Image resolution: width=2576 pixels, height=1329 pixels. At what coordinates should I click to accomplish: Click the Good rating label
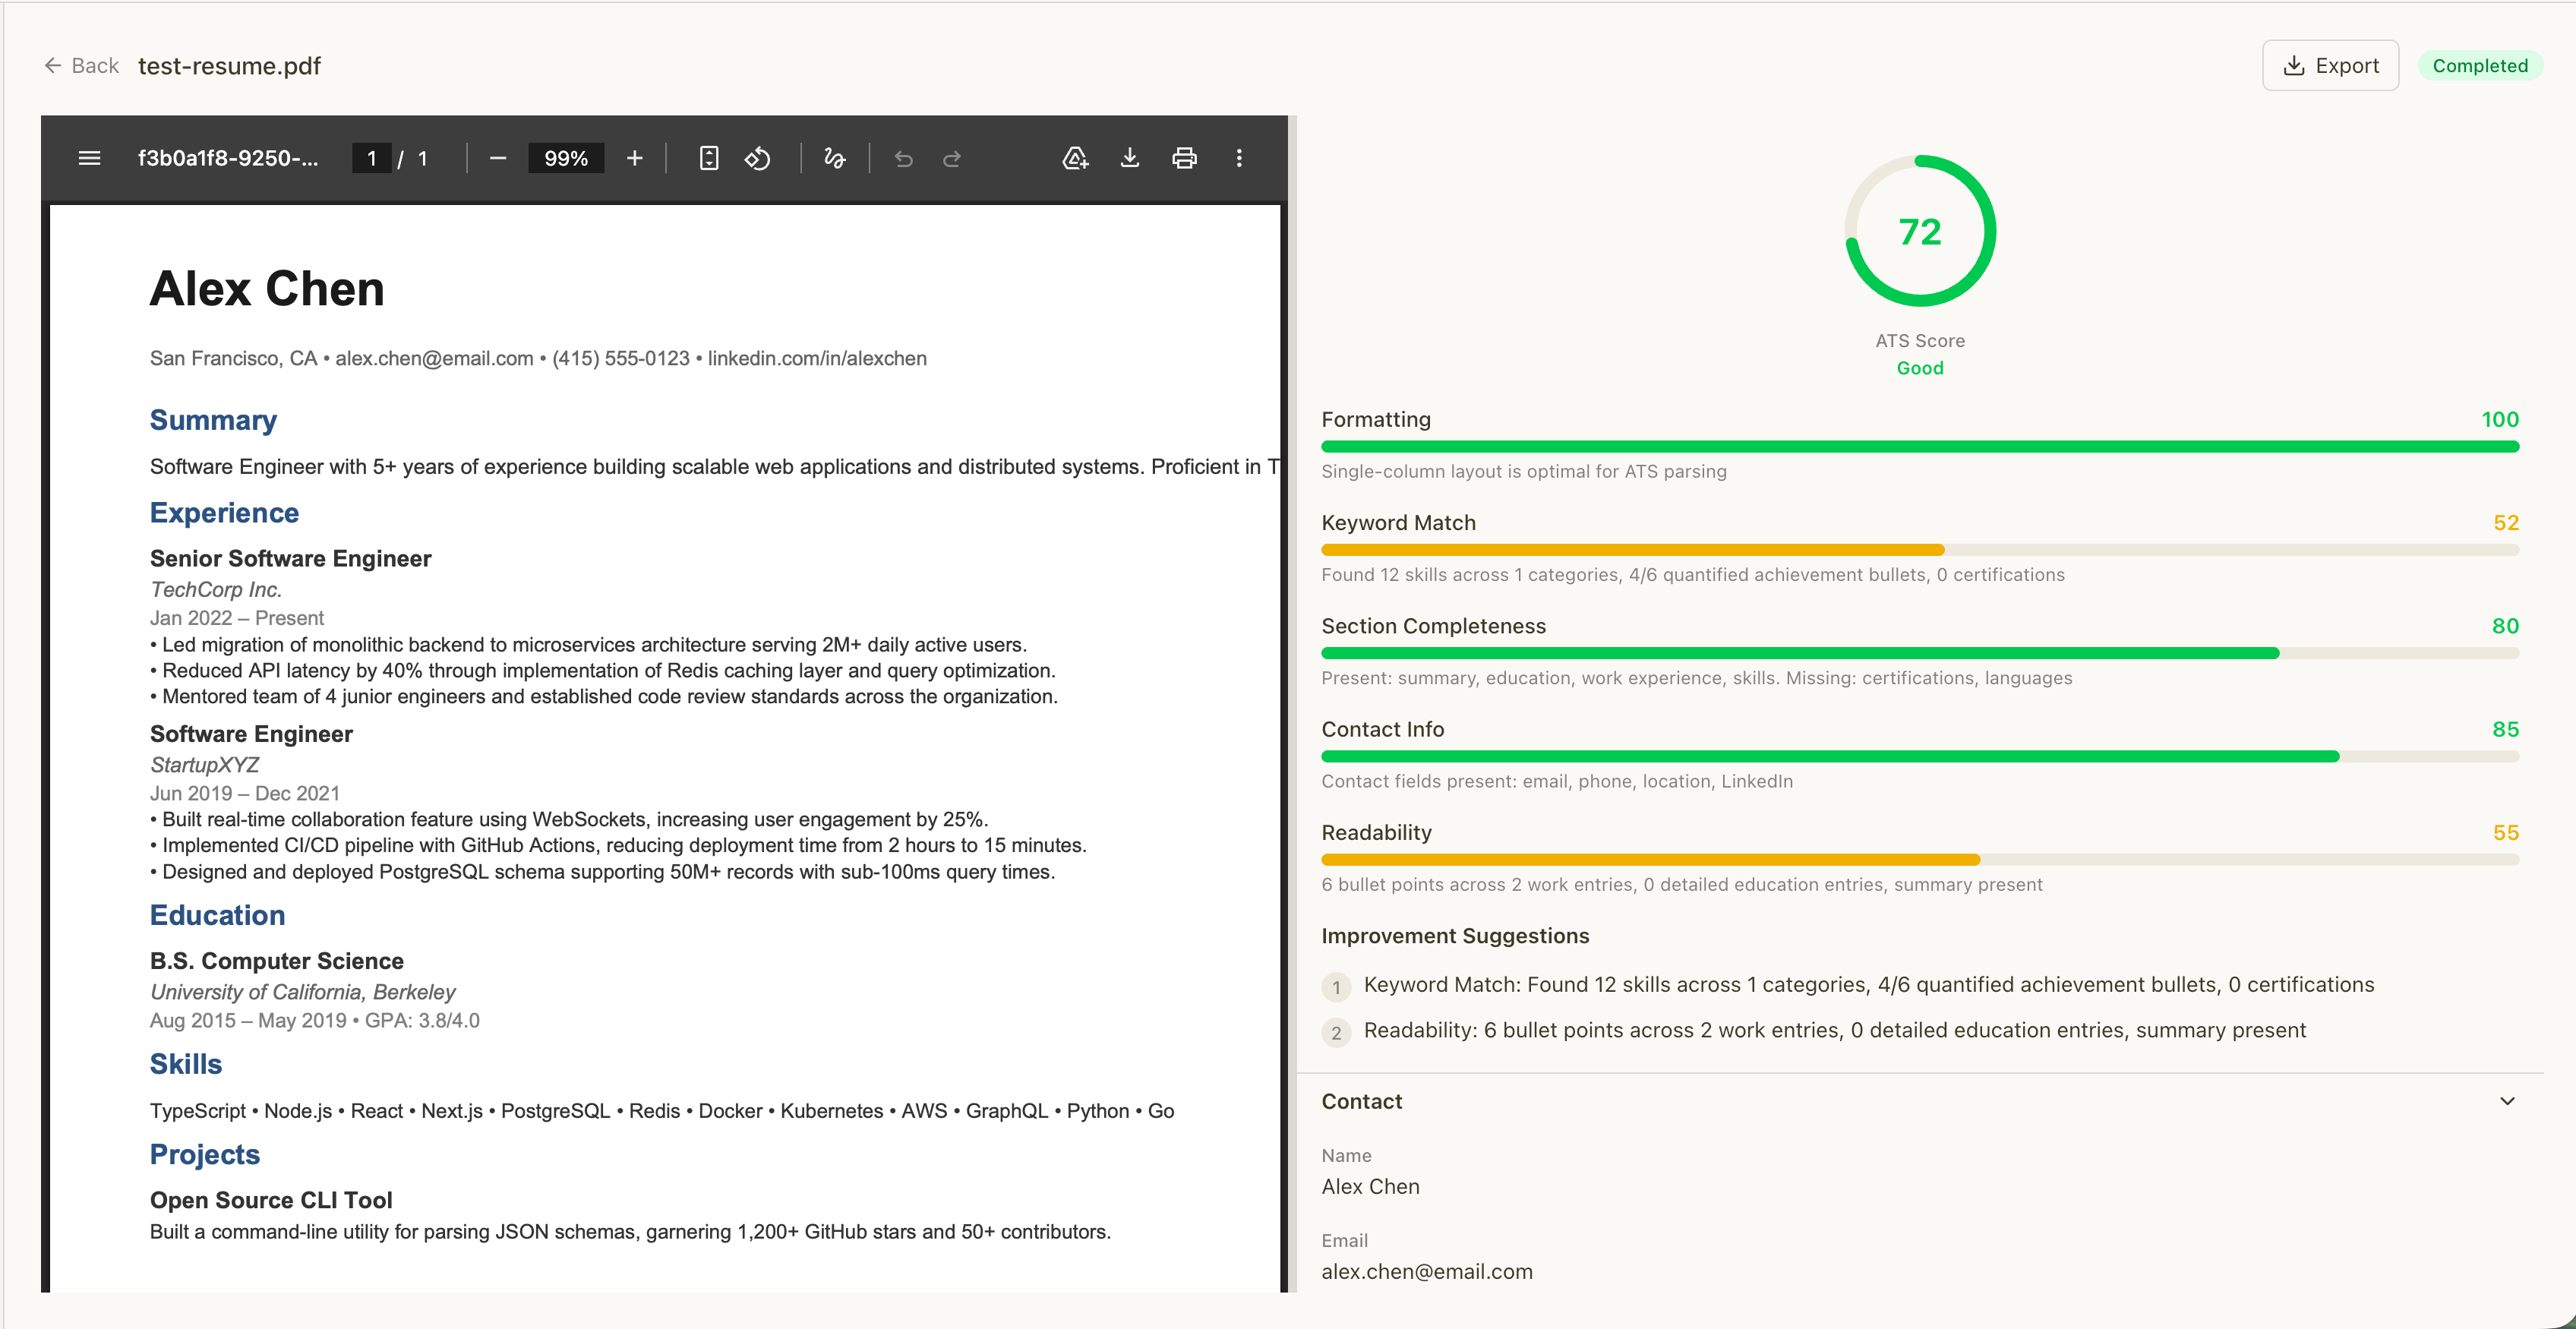click(x=1920, y=368)
